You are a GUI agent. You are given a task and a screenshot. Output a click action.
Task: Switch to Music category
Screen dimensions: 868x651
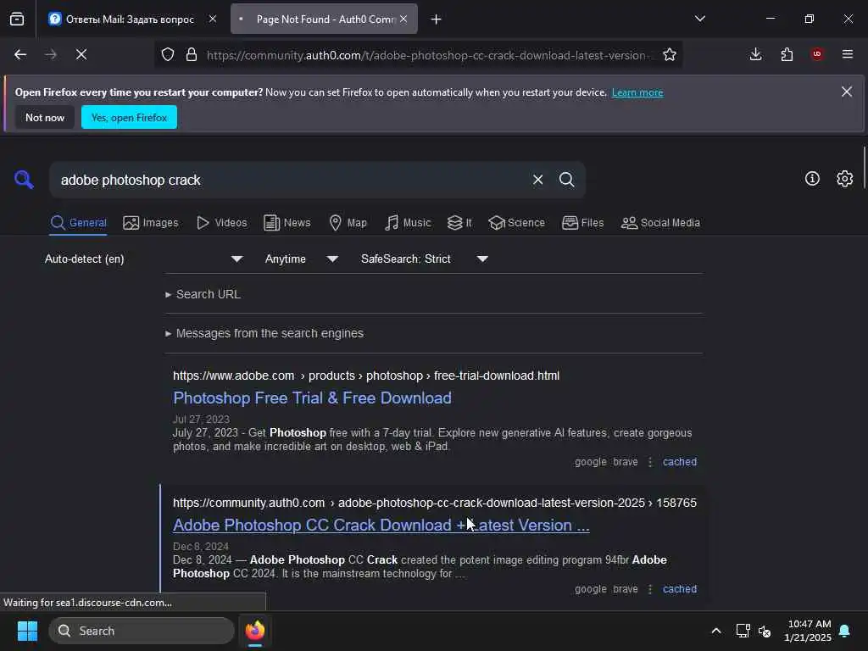pyautogui.click(x=408, y=223)
